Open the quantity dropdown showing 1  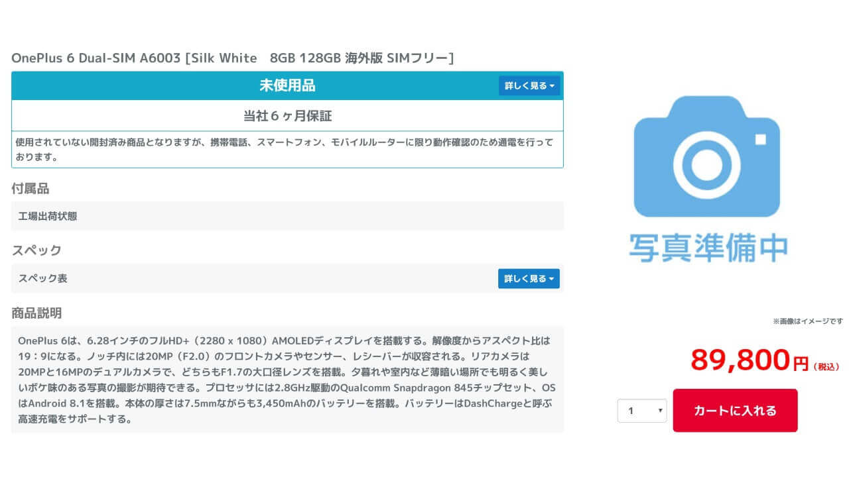click(x=641, y=411)
